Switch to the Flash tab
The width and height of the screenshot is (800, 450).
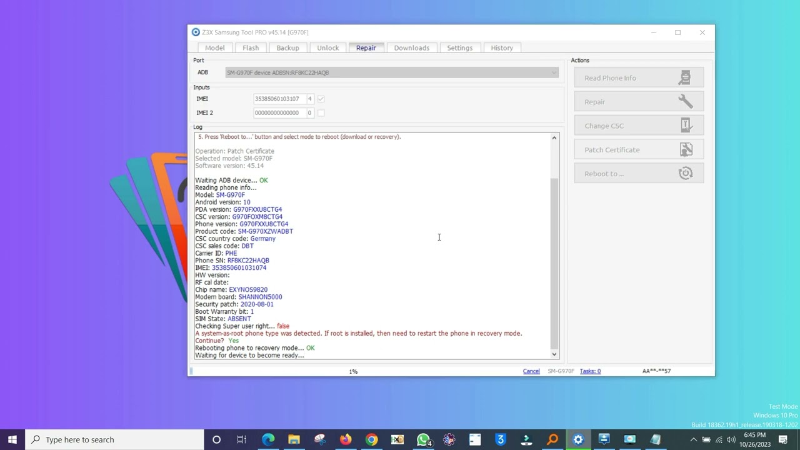(x=251, y=48)
